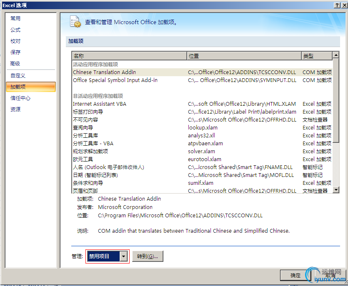This screenshot has width=348, height=286.
Task: Click the atpvbaen.xlam location cell
Action: 205,144
